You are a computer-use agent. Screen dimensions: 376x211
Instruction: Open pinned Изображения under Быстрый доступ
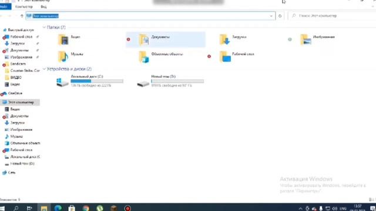21,57
